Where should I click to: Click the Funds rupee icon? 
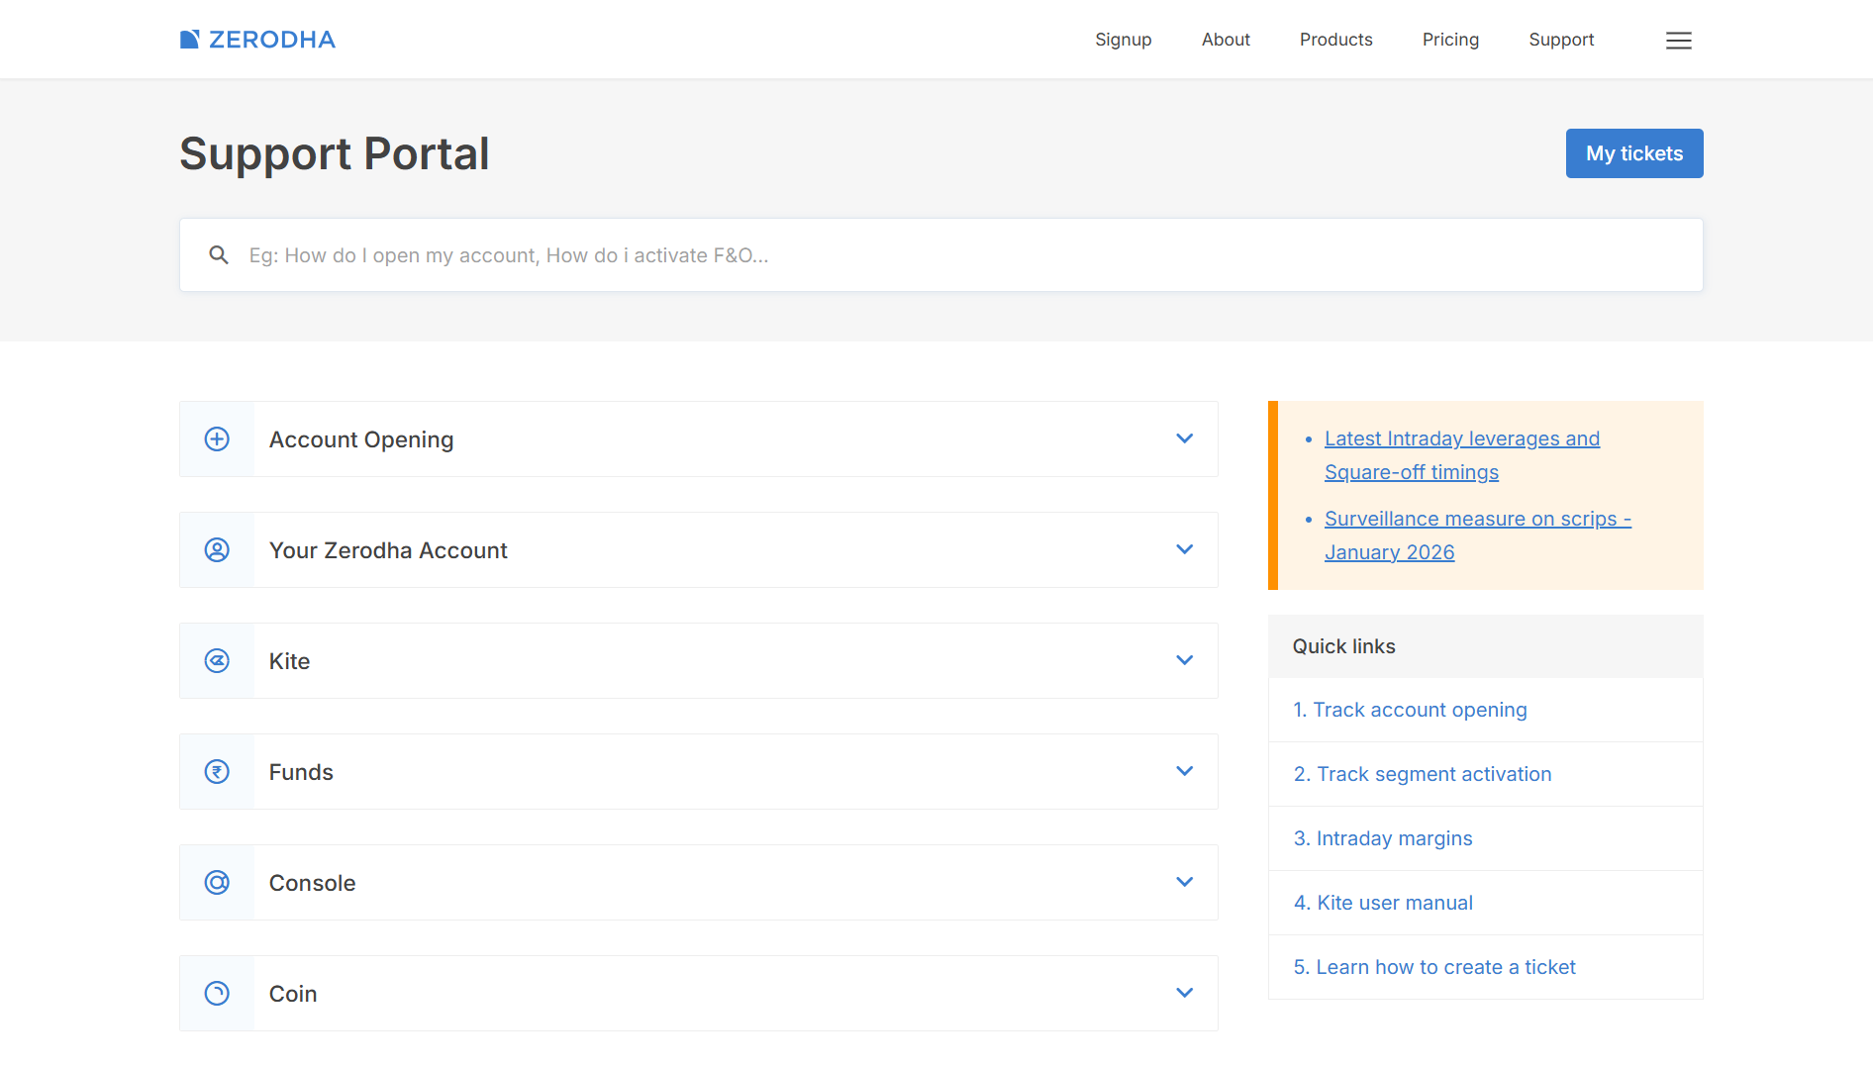(x=217, y=771)
